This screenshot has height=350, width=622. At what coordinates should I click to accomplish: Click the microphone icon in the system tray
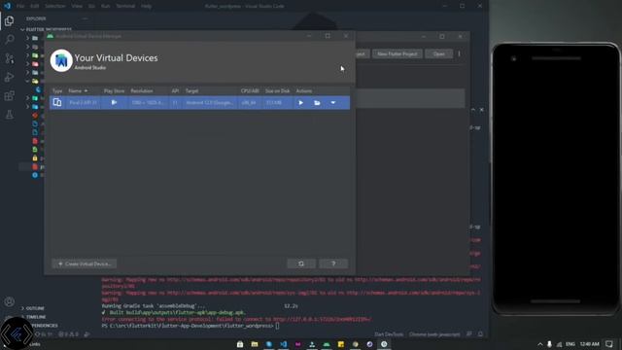(549, 344)
